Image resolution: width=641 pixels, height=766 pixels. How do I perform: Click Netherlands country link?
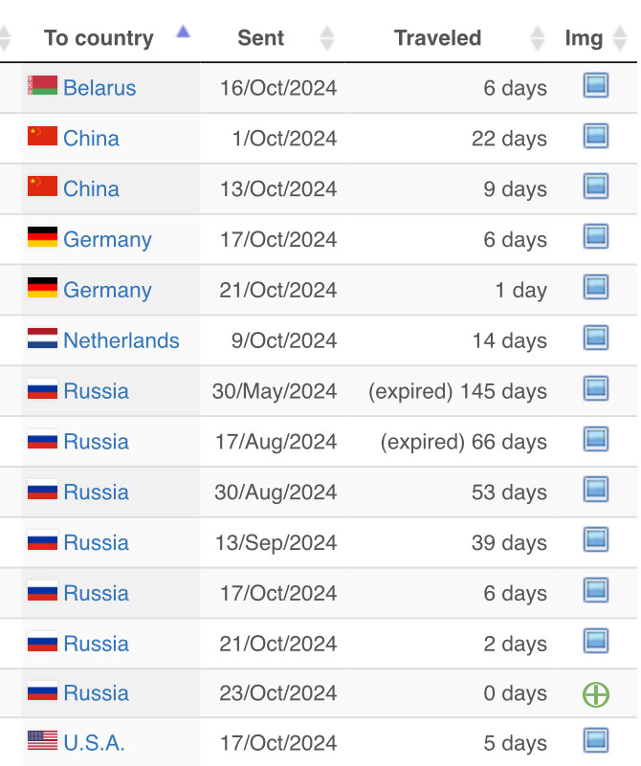[121, 340]
